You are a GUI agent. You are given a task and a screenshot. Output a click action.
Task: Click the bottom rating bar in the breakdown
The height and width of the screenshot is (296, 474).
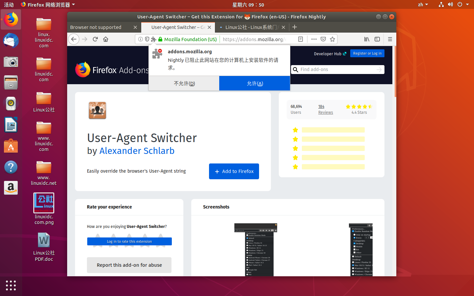click(333, 167)
